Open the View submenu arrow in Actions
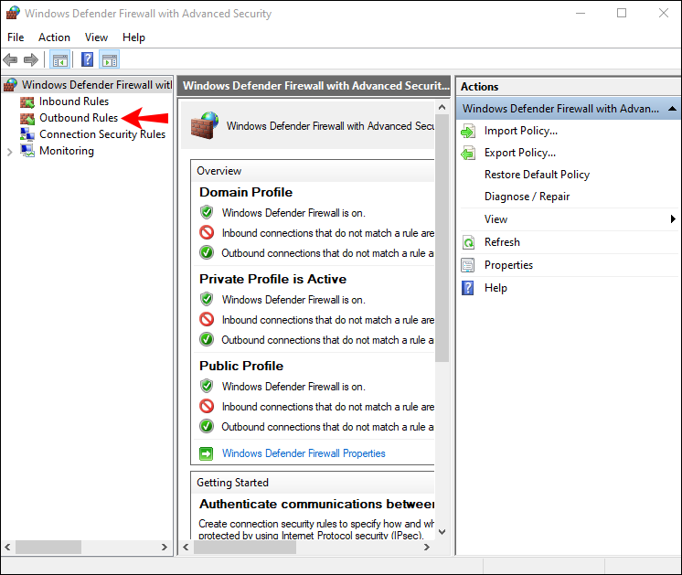The width and height of the screenshot is (682, 575). point(673,218)
